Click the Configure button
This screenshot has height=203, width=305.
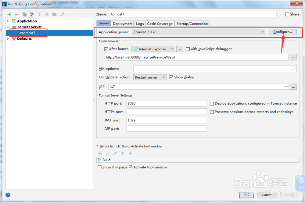point(282,32)
